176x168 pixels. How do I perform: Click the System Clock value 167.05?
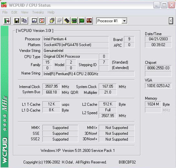108,86
